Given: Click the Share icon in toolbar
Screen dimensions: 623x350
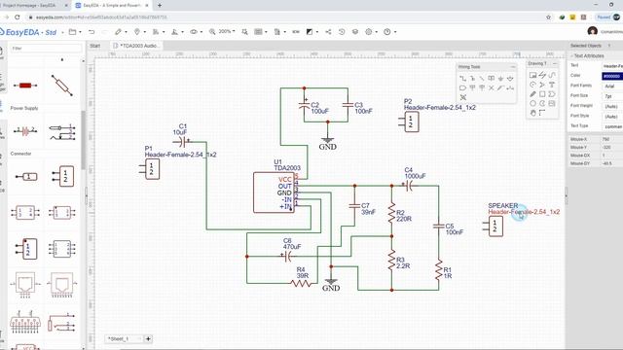Looking at the screenshot, I should (x=328, y=32).
